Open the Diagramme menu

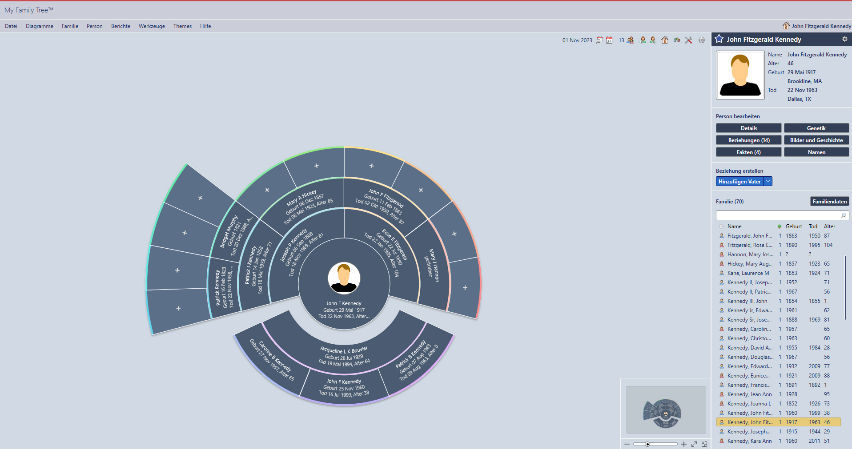pos(39,26)
